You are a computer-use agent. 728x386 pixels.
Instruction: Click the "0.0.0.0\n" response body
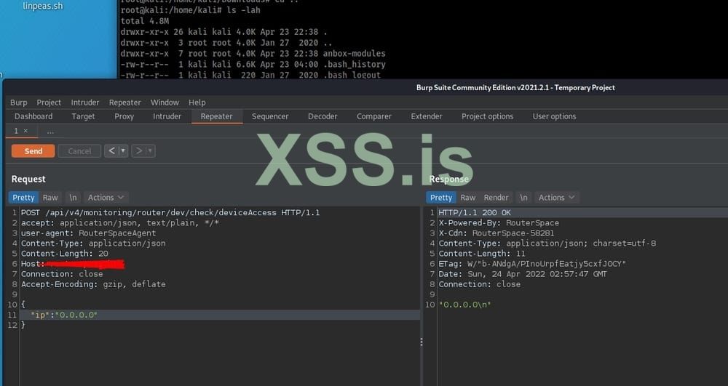click(464, 305)
